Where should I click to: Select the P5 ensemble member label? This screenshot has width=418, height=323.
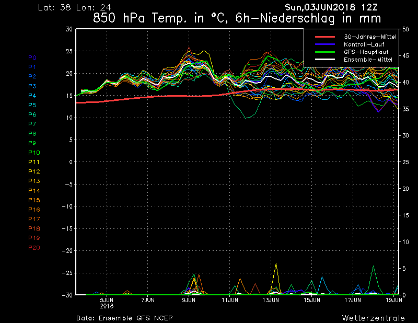coord(32,105)
